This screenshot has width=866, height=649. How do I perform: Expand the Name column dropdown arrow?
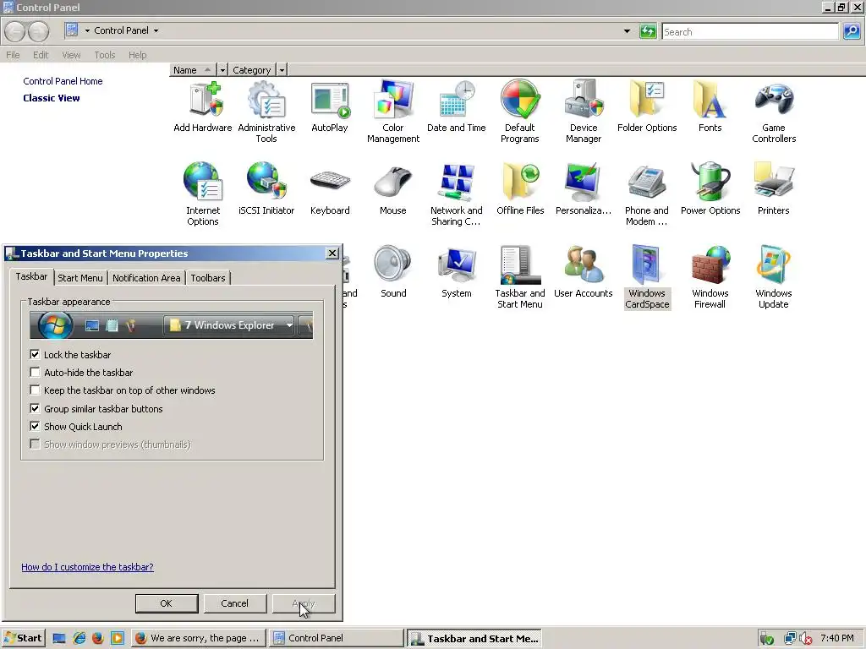pyautogui.click(x=222, y=70)
